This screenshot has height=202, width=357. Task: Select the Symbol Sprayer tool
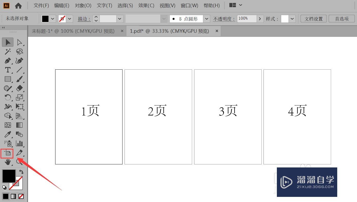pyautogui.click(x=8, y=143)
